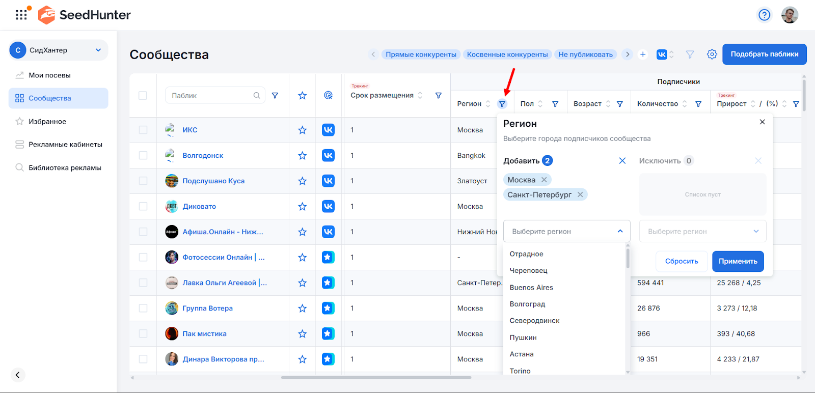The width and height of the screenshot is (815, 393).
Task: Click the help question mark icon
Action: [x=764, y=15]
